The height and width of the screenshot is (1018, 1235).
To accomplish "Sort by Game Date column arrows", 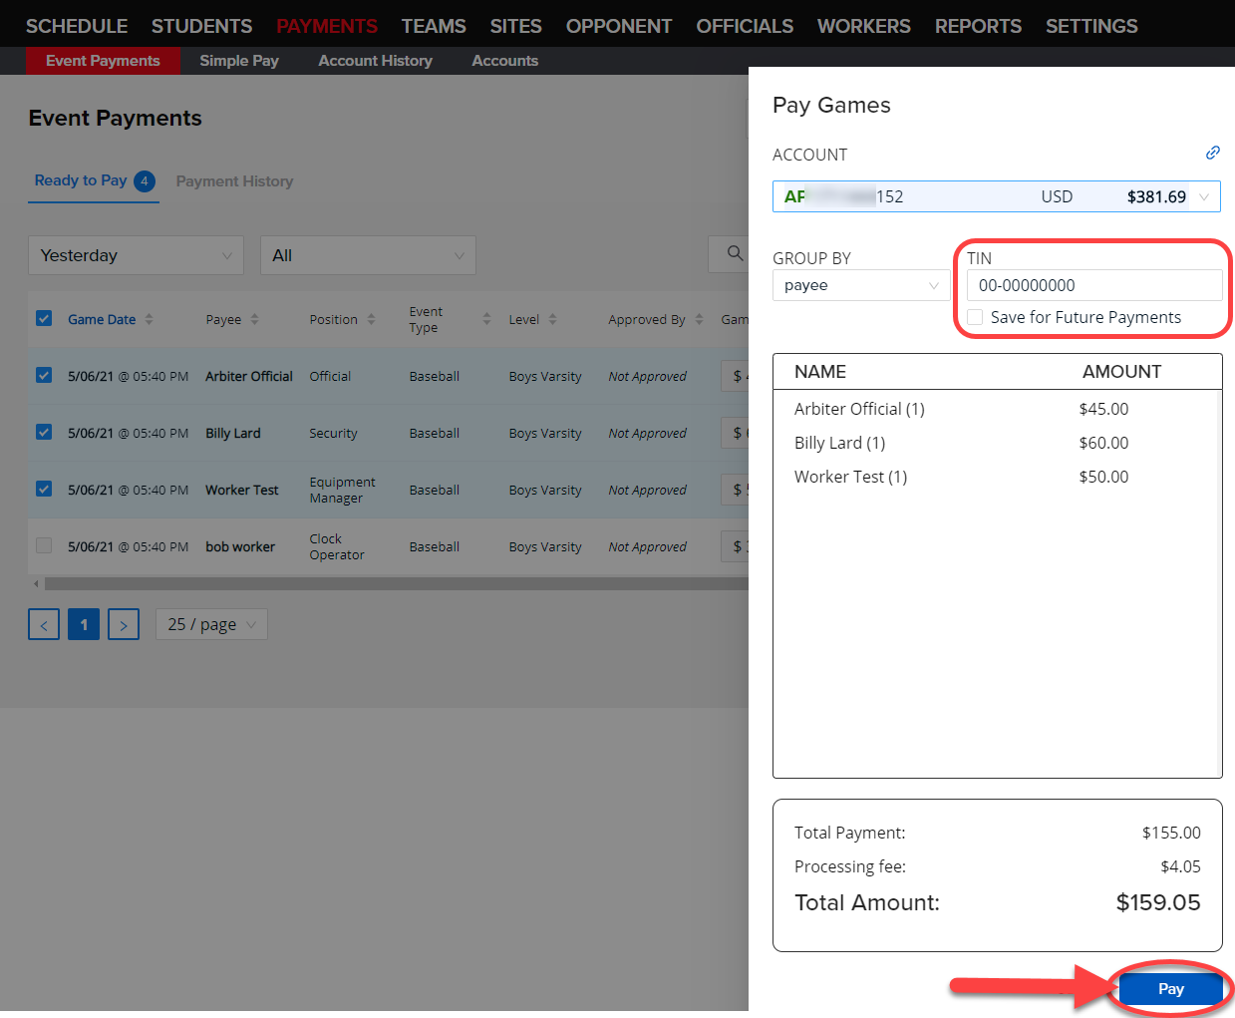I will 149,320.
